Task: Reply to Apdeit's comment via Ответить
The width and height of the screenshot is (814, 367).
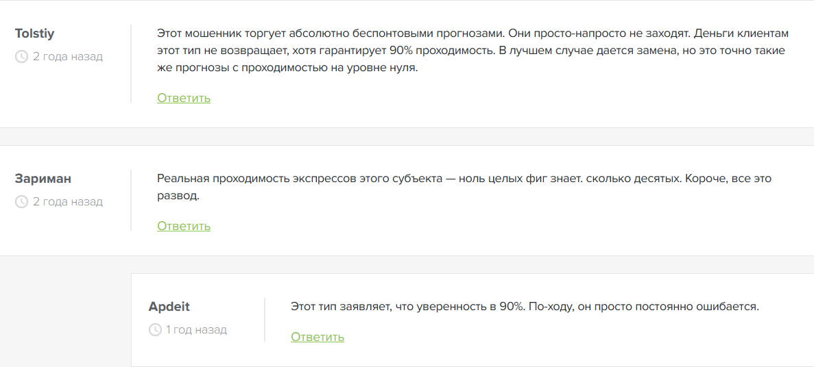Action: (x=318, y=337)
